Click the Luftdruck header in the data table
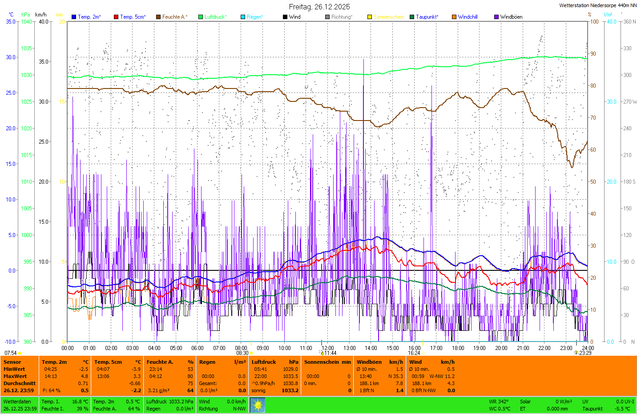Image resolution: width=637 pixels, height=414 pixels. 264,362
